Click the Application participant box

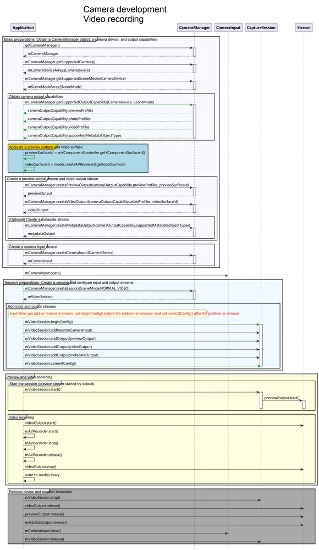pyautogui.click(x=23, y=28)
